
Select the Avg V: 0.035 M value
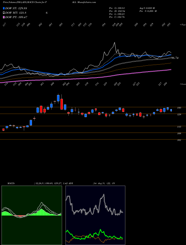click(x=147, y=8)
